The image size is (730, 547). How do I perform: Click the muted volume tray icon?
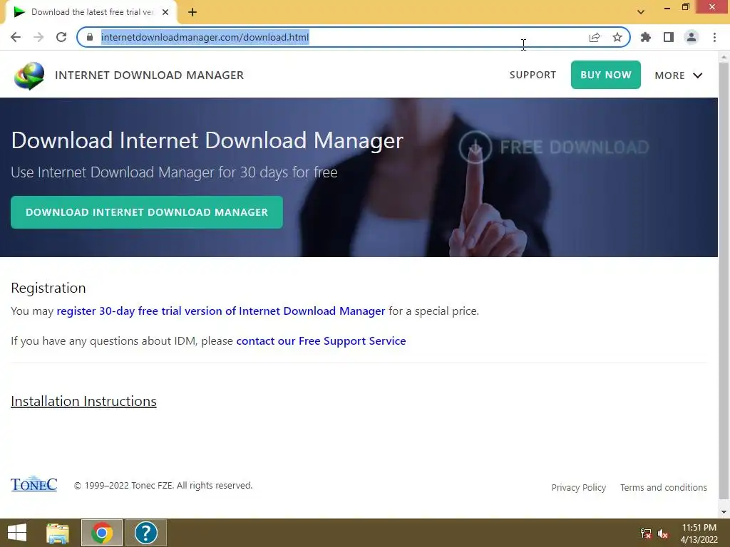[x=663, y=533]
